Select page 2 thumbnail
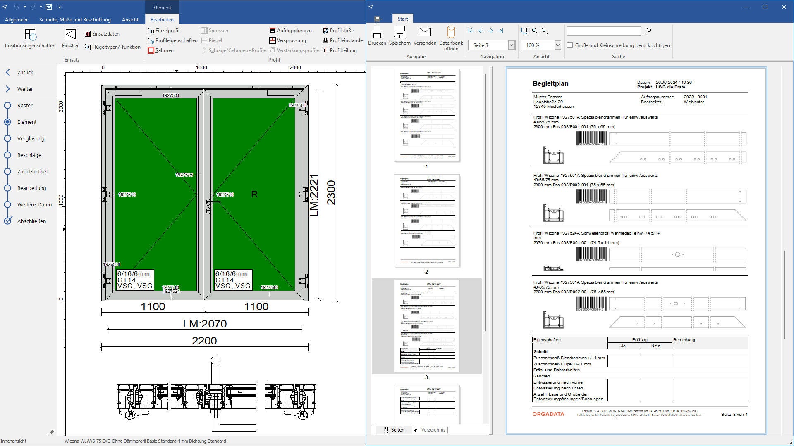Image resolution: width=794 pixels, height=446 pixels. [x=426, y=221]
